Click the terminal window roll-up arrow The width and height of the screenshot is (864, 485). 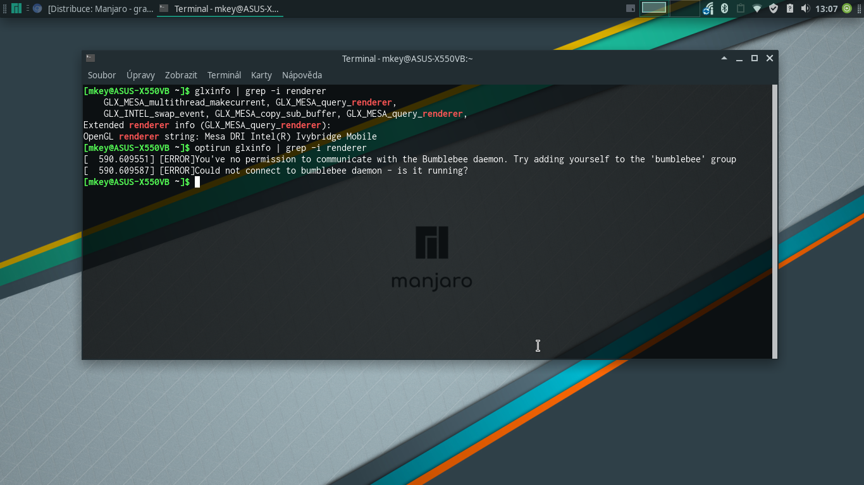[x=724, y=58]
